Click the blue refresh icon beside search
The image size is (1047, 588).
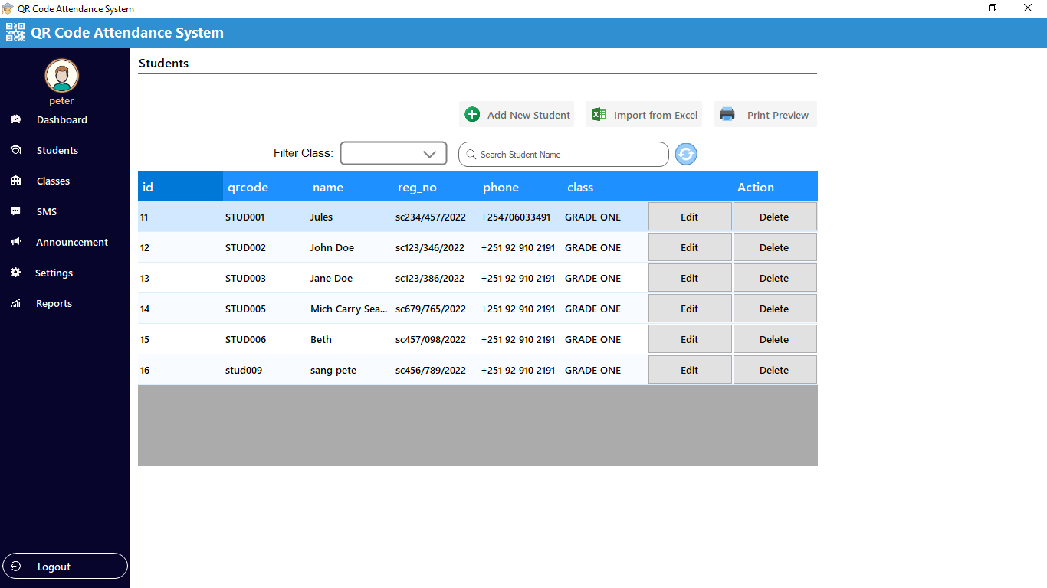point(686,155)
